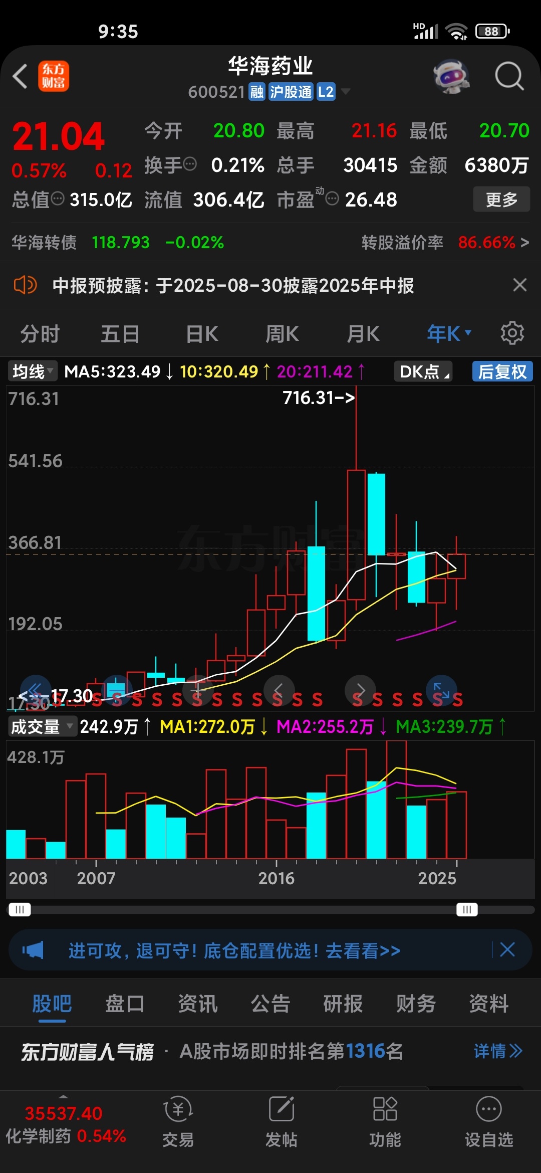541x1173 pixels.
Task: Zoom in chart plus button
Action: click(198, 691)
